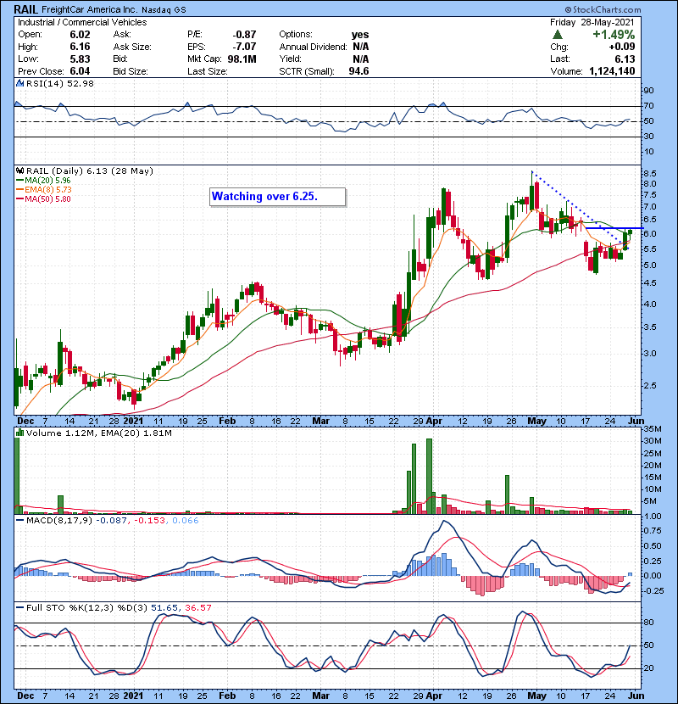Click the Options value yes
Screen dimensions: 678x704
tap(360, 35)
